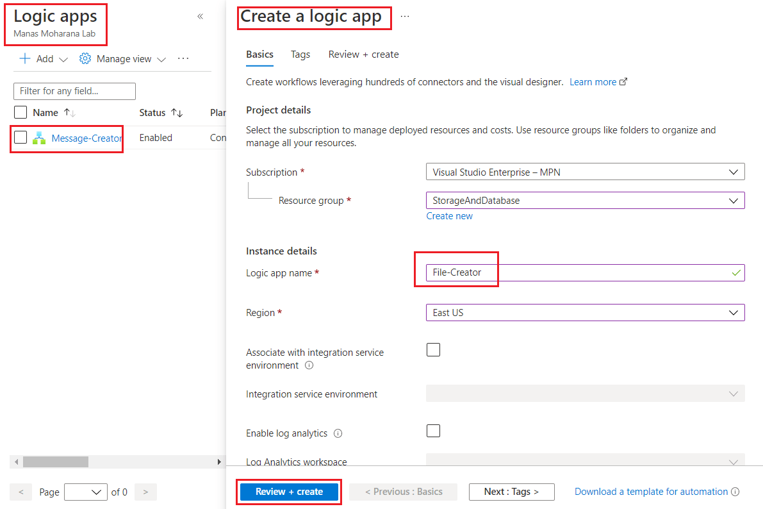Click the Create new resource group link
Viewport: 763px width, 509px height.
pos(449,216)
